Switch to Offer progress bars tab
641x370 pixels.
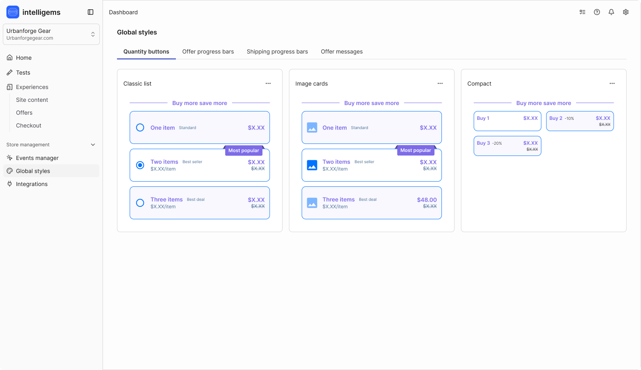tap(208, 52)
